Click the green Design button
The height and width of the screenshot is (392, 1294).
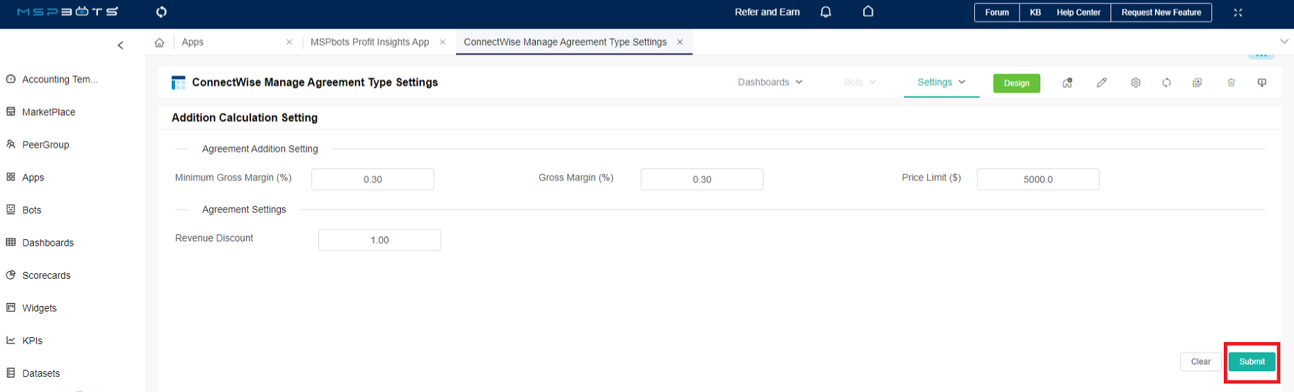1016,83
